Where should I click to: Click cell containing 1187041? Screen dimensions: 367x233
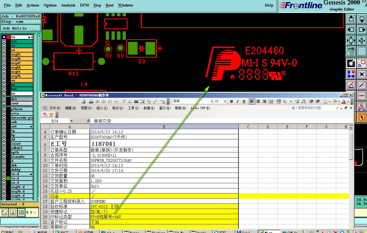164,143
